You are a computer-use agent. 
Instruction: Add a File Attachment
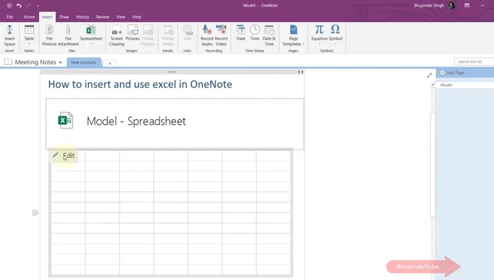pyautogui.click(x=68, y=35)
